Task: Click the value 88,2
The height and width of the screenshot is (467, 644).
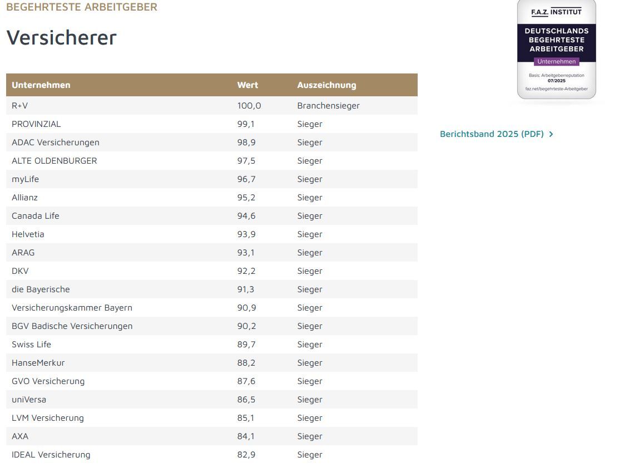Action: tap(246, 362)
